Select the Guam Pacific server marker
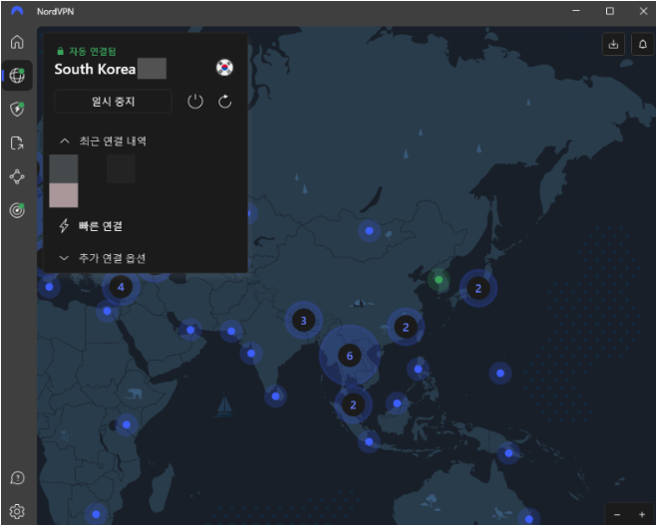657x525 pixels. [500, 373]
